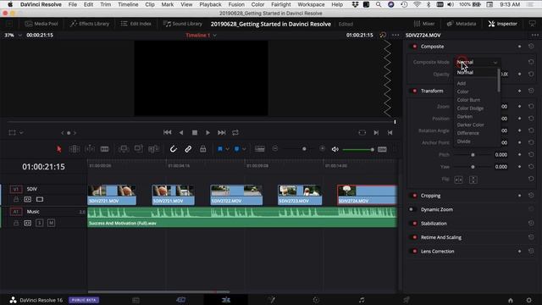The width and height of the screenshot is (542, 305).
Task: Go to last frame playback button
Action: pos(222,132)
